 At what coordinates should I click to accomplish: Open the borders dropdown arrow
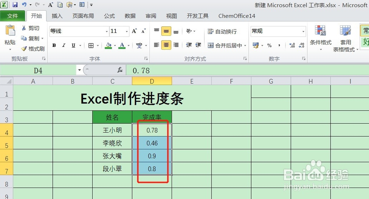point(97,45)
